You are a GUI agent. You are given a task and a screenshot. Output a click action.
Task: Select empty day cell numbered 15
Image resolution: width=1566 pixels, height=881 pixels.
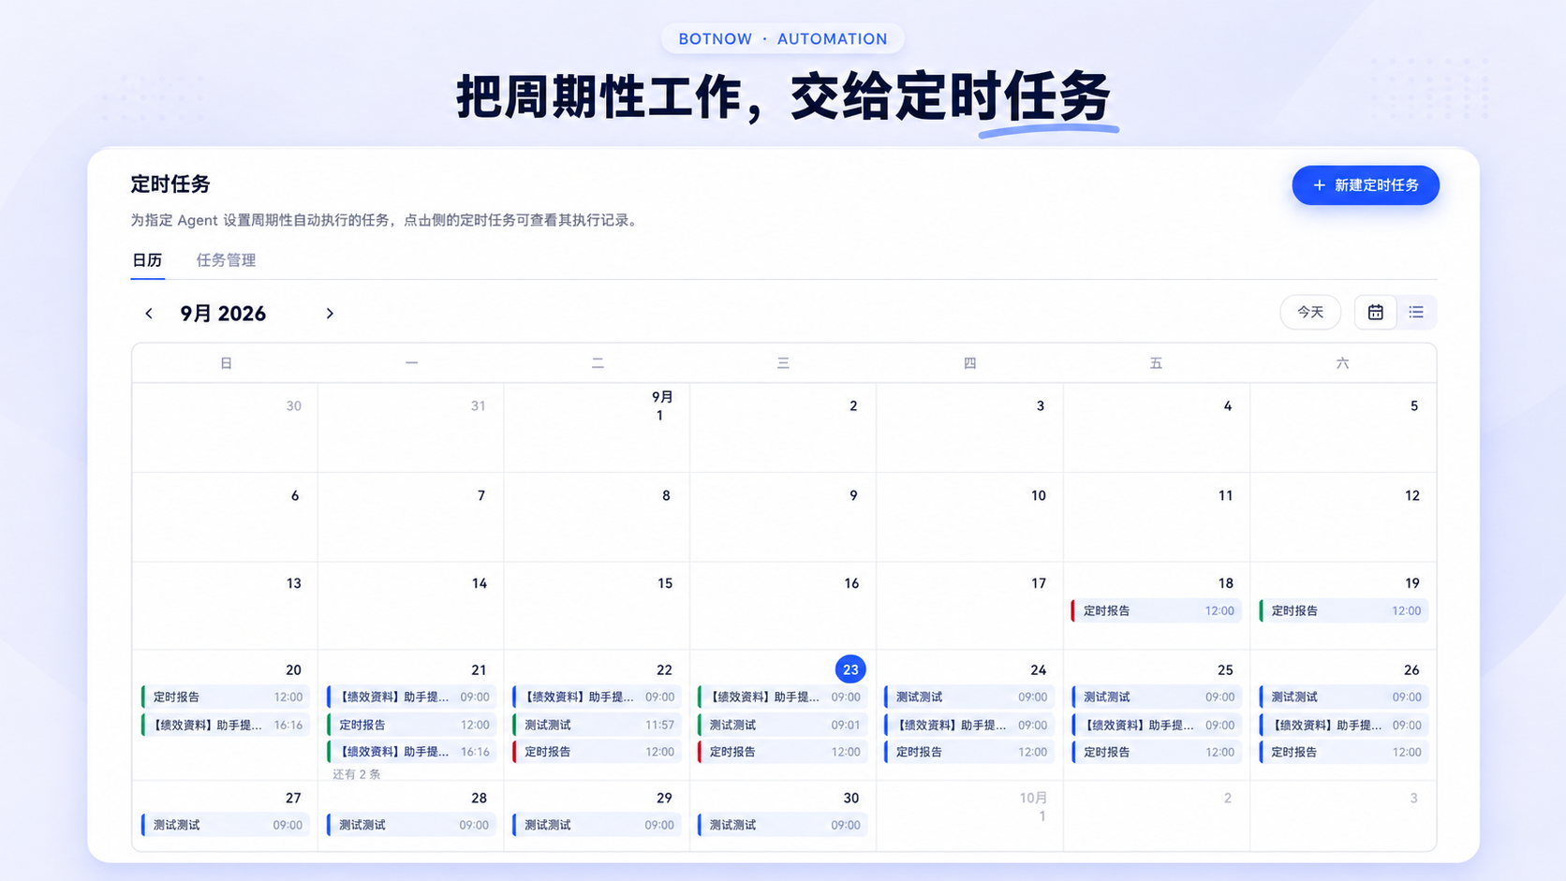597,606
